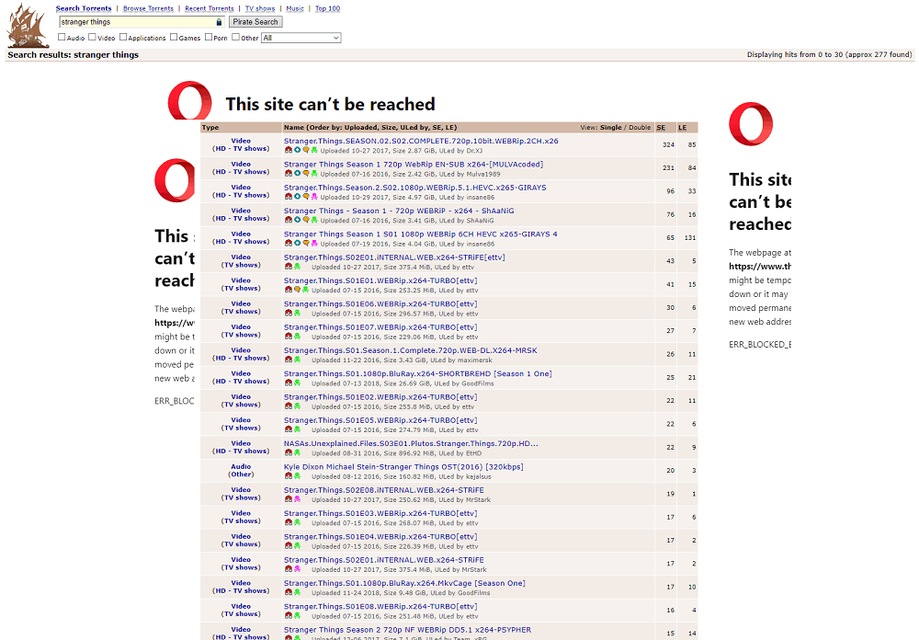919x640 pixels.
Task: Sort by the SE column header
Action: click(661, 127)
